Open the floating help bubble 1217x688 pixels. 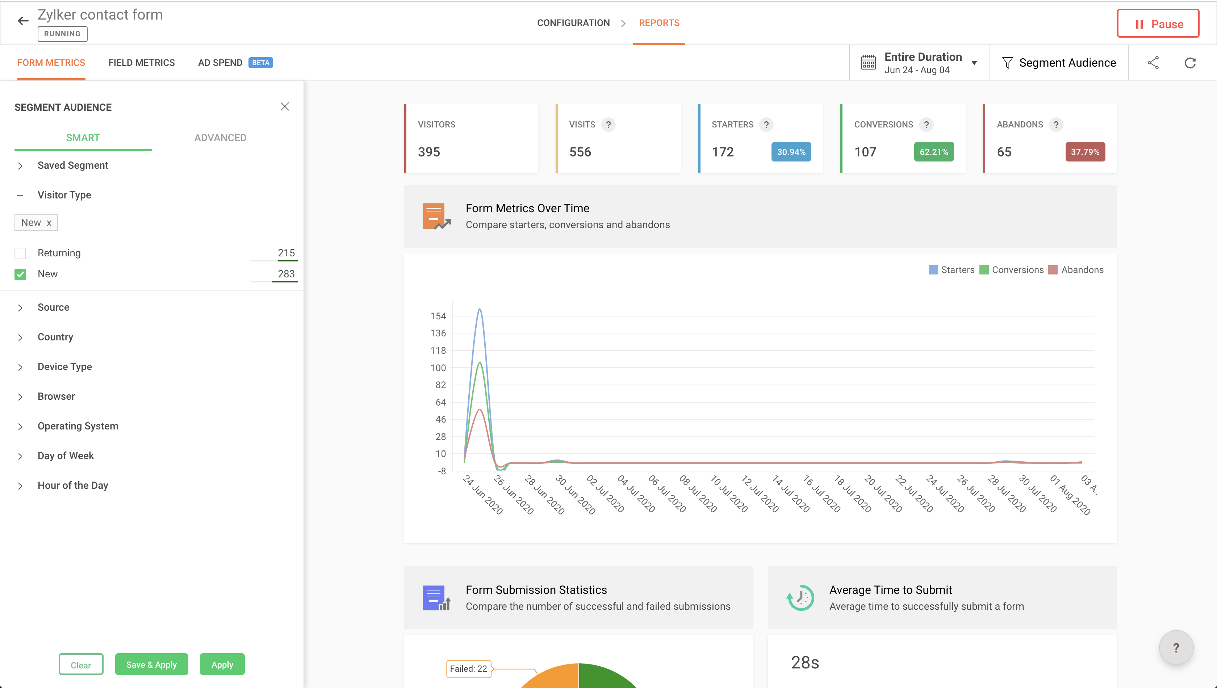[x=1176, y=647]
